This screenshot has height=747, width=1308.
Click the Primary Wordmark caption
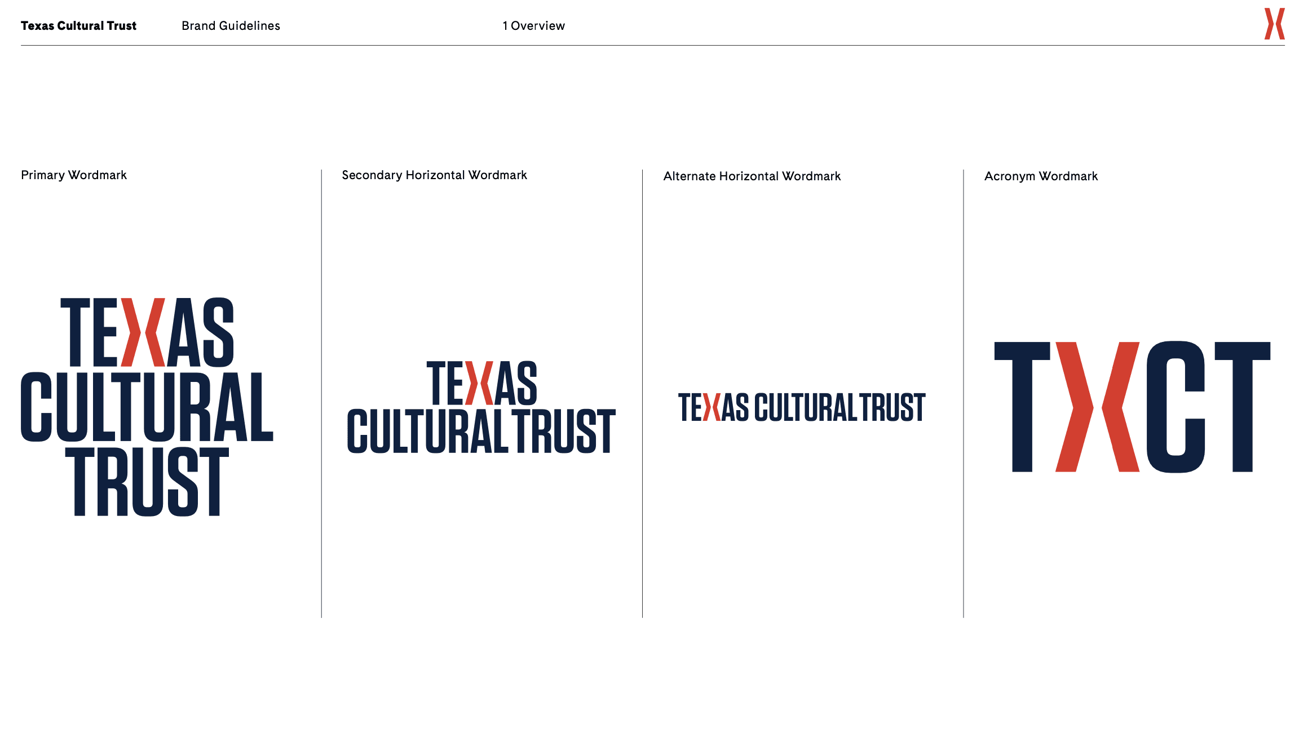click(74, 175)
